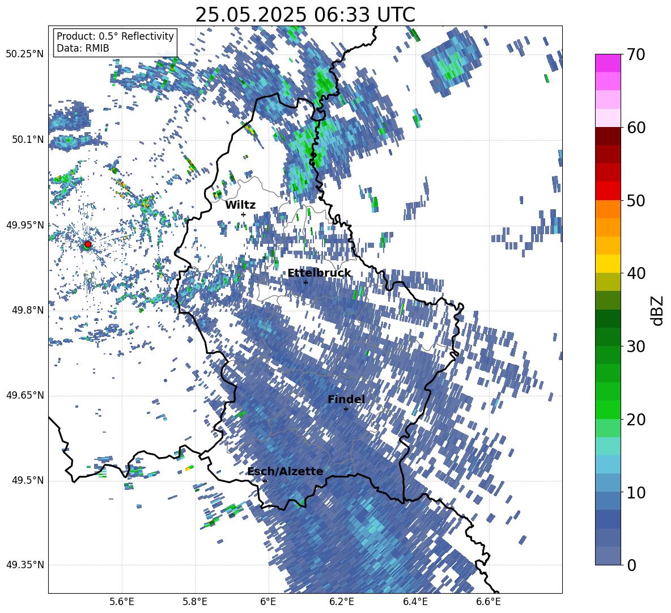Click the colorbar 0 tick label

point(631,565)
